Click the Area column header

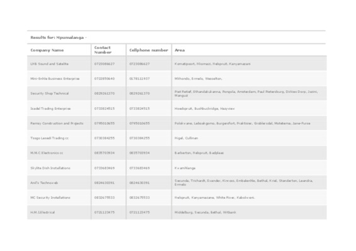click(180, 50)
